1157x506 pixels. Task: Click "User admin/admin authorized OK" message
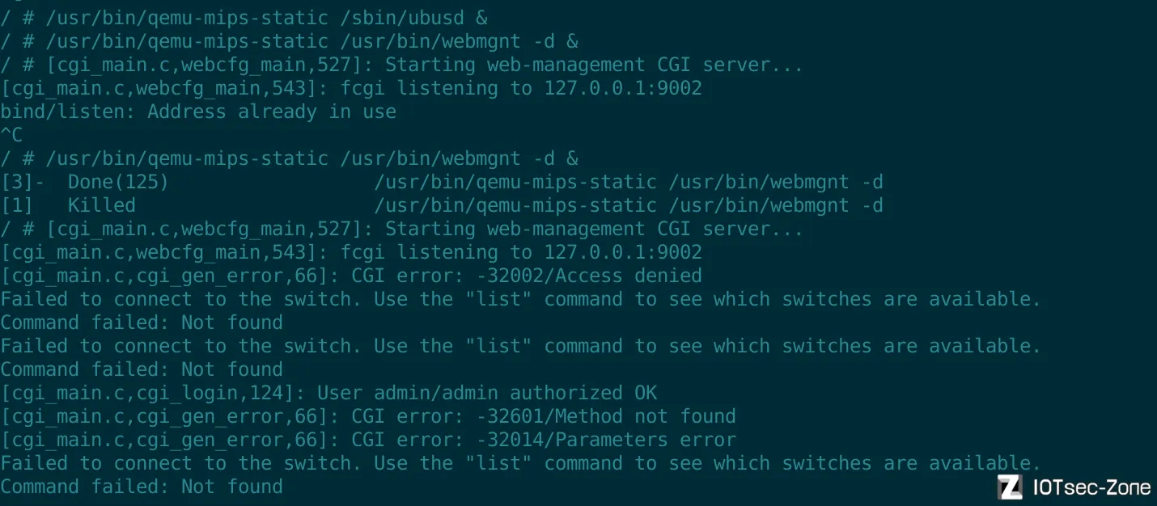486,393
